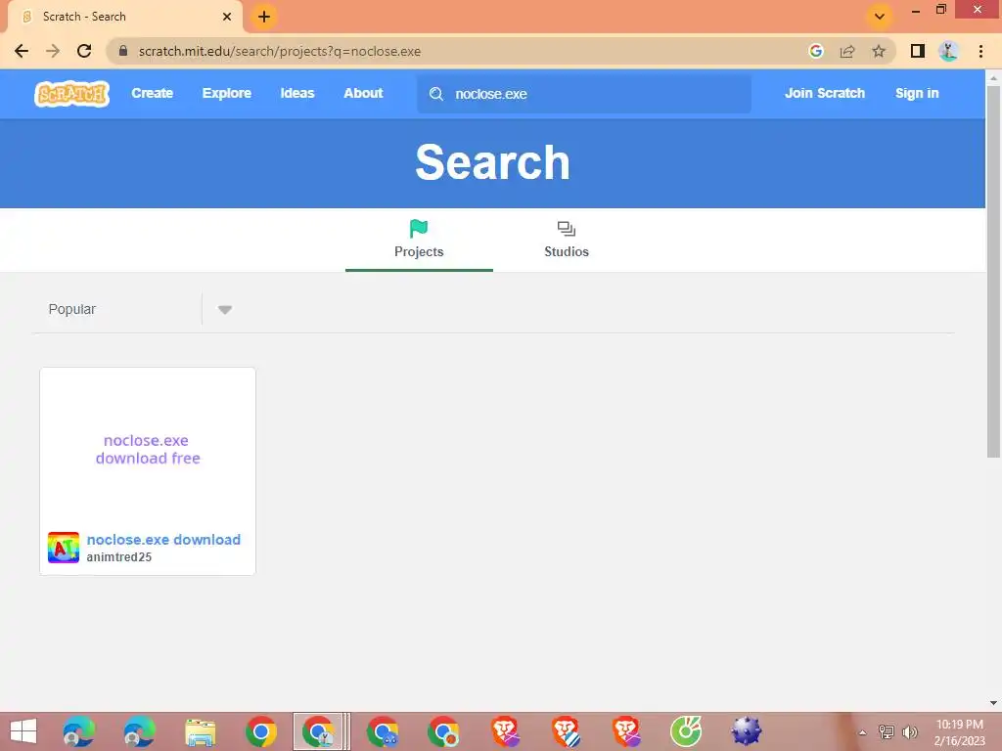
Task: Show hidden system tray icons
Action: pyautogui.click(x=862, y=732)
